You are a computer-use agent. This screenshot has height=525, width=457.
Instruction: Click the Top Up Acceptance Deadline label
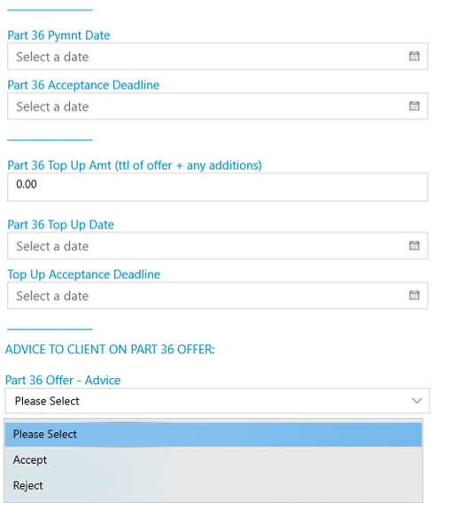coord(84,274)
